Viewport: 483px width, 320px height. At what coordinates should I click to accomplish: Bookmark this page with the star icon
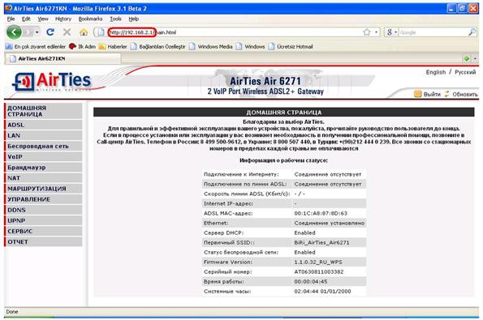(367, 32)
